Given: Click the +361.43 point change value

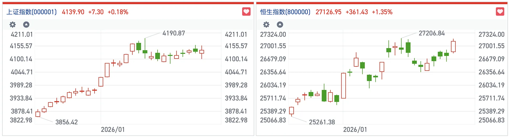Looking at the screenshot, I should (357, 12).
